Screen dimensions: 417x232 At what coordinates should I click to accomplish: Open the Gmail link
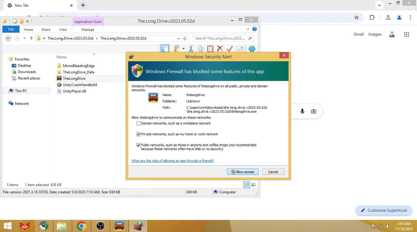359,34
